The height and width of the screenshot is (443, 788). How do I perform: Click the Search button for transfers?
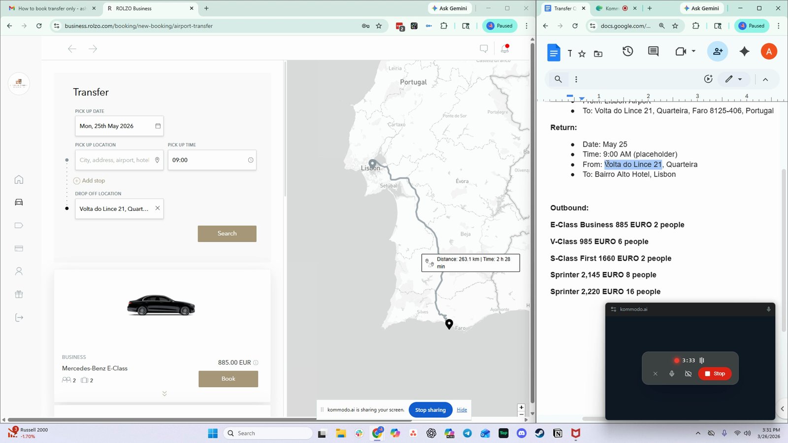coord(227,234)
